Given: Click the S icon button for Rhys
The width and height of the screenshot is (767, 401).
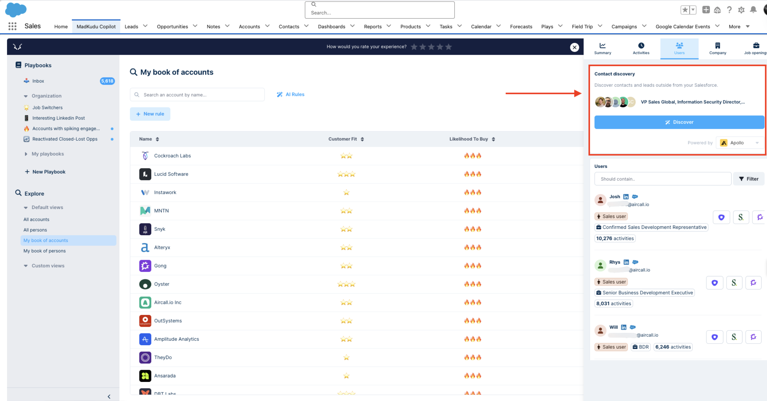Looking at the screenshot, I should 734,283.
